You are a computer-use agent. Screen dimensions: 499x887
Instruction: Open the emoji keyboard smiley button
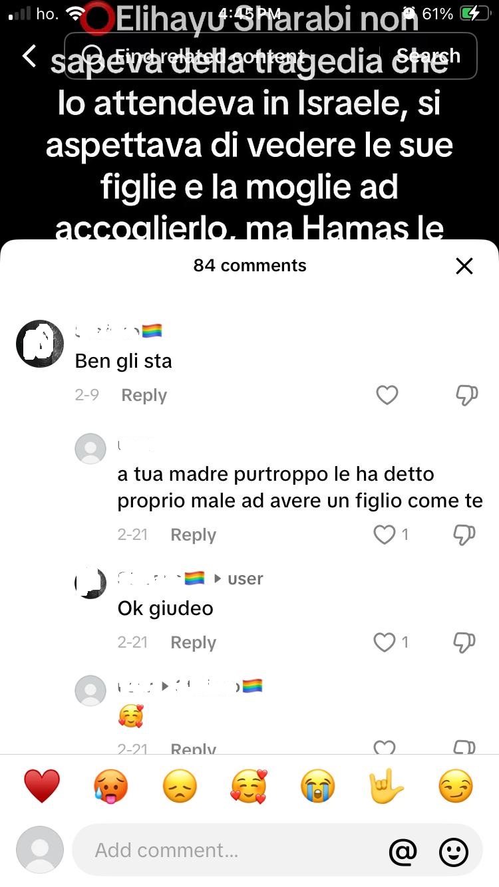click(454, 850)
